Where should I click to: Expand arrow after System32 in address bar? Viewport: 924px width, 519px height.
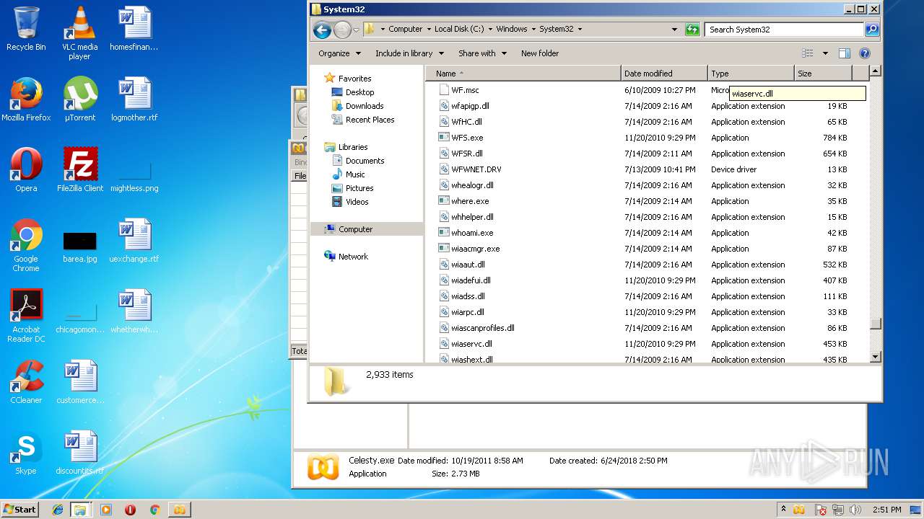[580, 30]
